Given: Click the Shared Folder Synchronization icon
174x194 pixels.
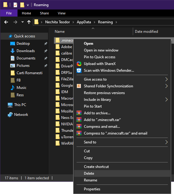Looking at the screenshot, I should (79, 86).
